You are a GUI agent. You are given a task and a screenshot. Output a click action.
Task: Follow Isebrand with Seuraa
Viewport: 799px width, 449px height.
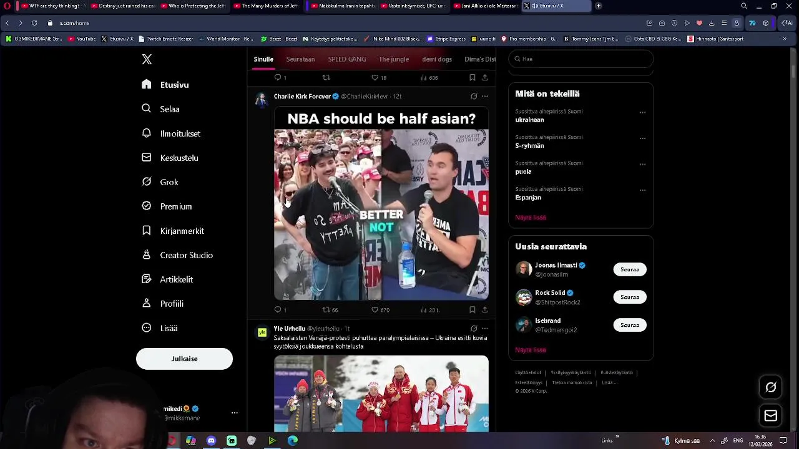pyautogui.click(x=630, y=325)
